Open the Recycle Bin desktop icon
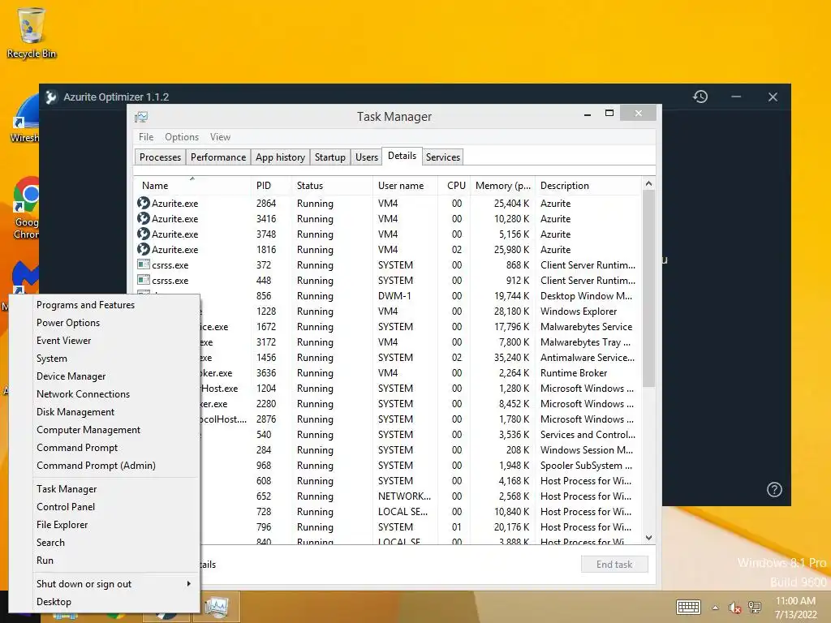 pos(31,32)
